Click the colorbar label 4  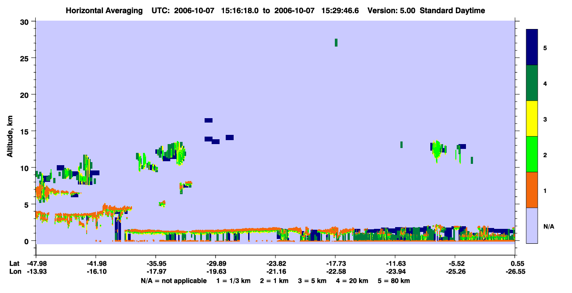click(x=545, y=83)
